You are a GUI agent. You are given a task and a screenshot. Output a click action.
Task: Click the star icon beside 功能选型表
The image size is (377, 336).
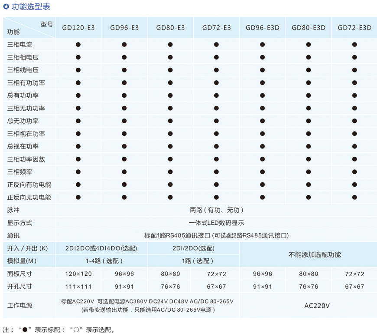point(6,7)
